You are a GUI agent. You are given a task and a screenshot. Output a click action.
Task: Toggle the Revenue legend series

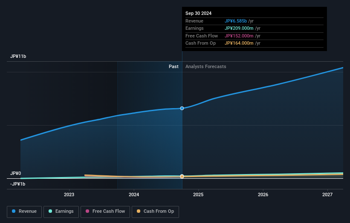coord(24,212)
